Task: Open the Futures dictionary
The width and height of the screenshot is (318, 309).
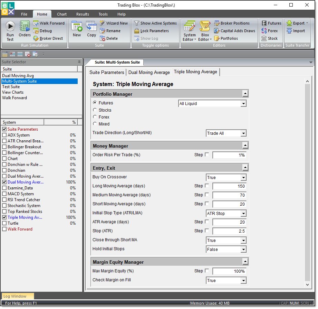Action: [271, 23]
